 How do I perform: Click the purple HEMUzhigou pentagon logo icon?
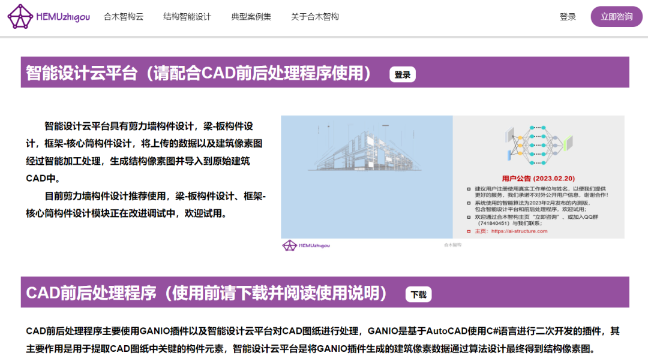20,16
